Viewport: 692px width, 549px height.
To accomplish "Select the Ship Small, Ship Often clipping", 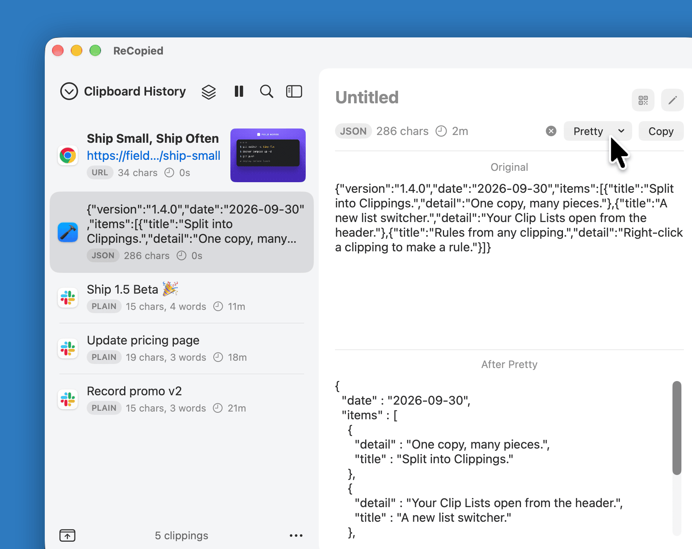I will click(182, 155).
